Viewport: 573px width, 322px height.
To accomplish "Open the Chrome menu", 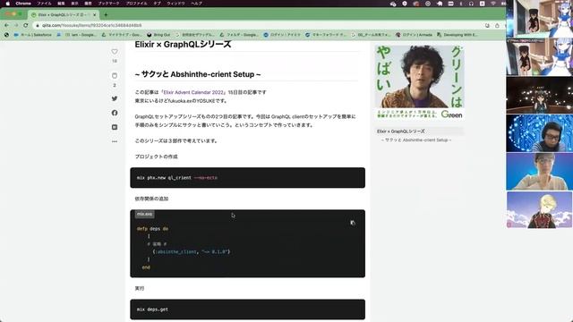I will (23, 4).
